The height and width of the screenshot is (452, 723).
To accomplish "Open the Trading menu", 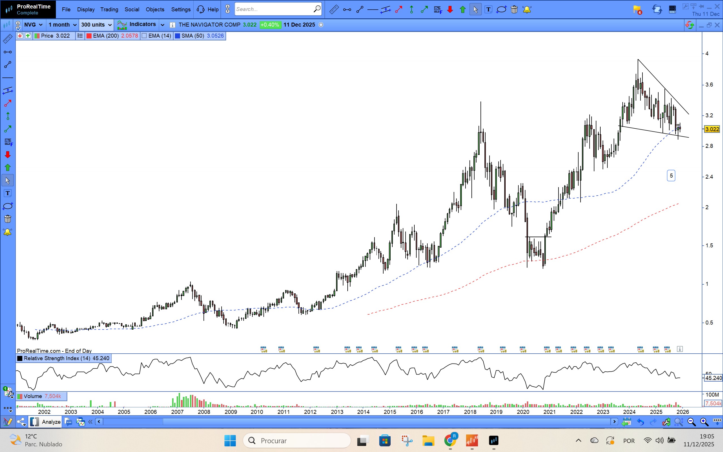I will (109, 10).
